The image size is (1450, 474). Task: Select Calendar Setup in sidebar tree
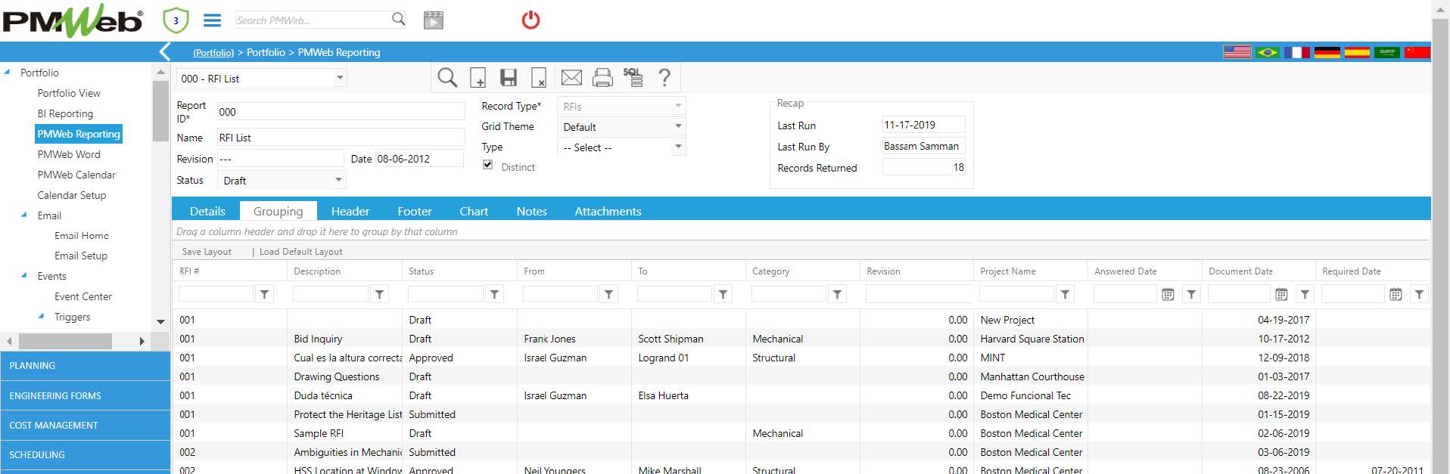tap(72, 195)
